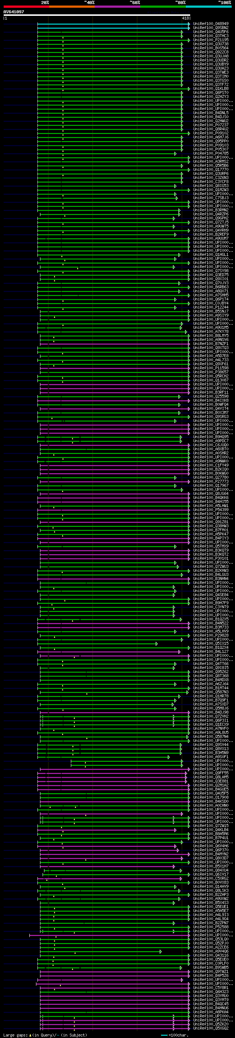The image size is (235, 1038).
Task: Open hit UniRef100_Q9SBN2
Action: coord(211,28)
